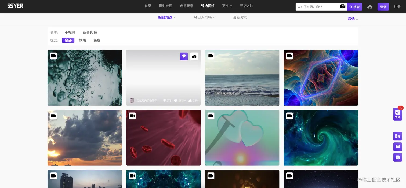Click the download count icon showing 2.5k

[x=190, y=101]
